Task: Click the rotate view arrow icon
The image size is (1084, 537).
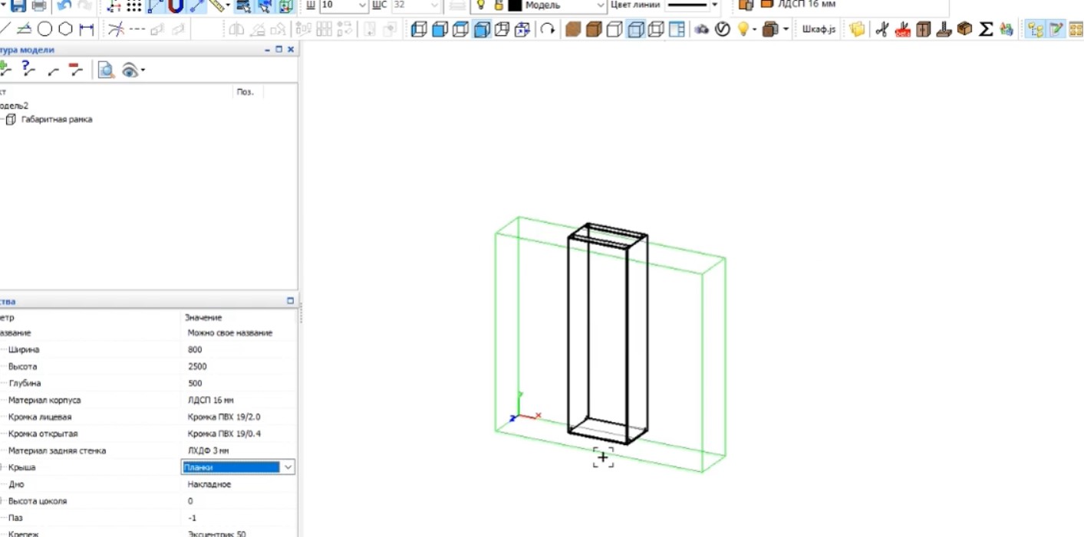Action: [x=547, y=30]
